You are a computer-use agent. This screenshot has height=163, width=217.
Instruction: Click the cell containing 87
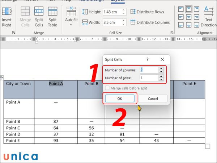[x=56, y=122]
